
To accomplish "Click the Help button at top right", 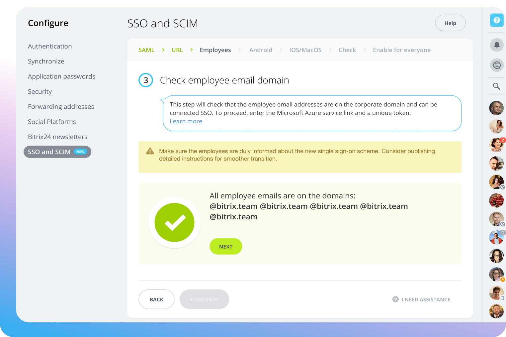I will (450, 23).
